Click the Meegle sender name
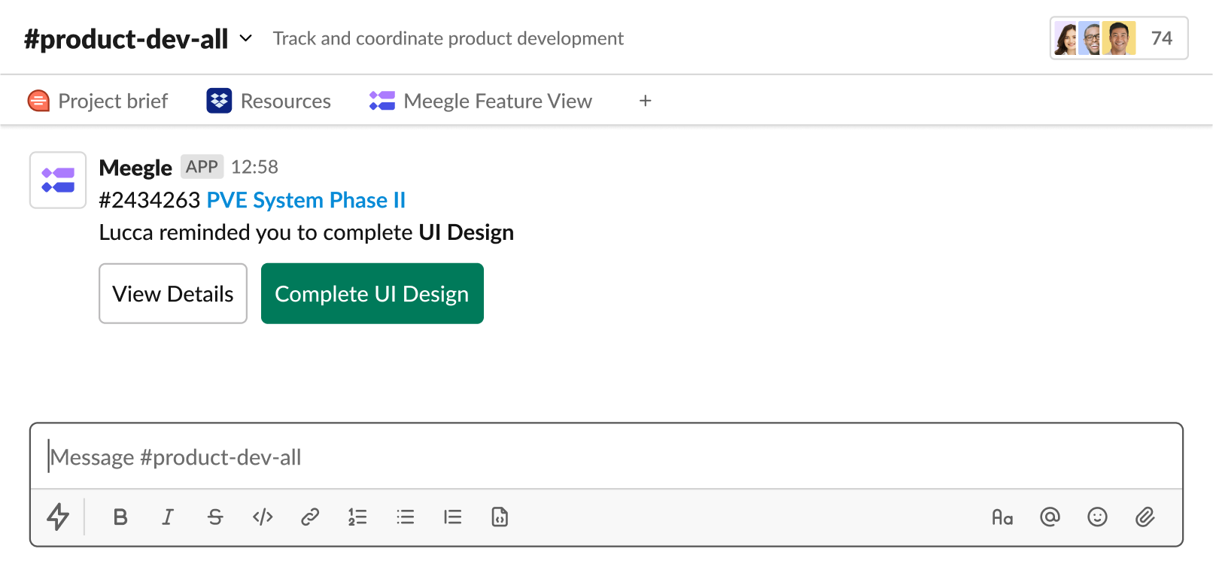This screenshot has width=1213, height=576. pos(135,167)
